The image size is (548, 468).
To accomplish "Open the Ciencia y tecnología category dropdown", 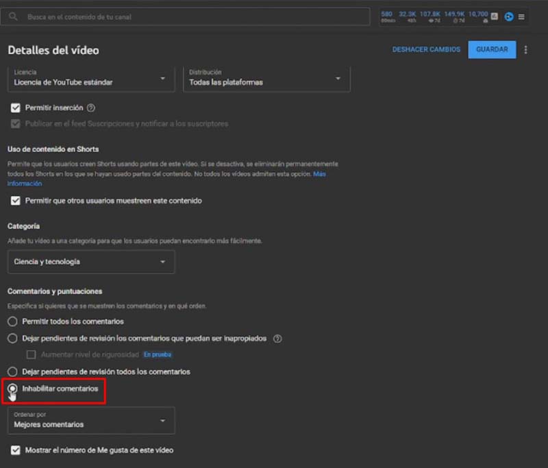I will point(91,262).
